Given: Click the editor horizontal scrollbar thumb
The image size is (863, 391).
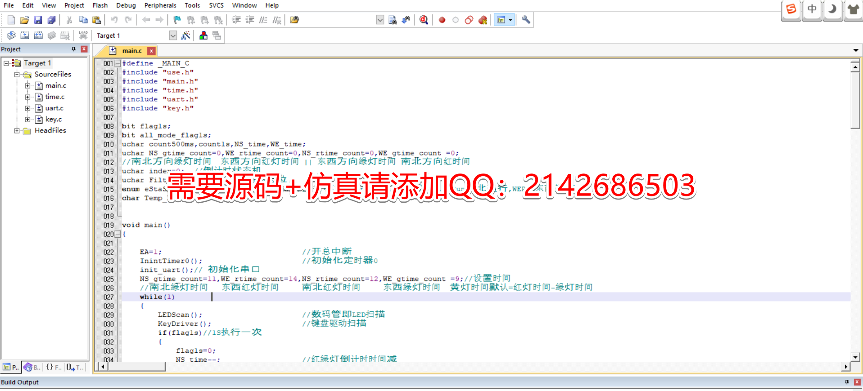Looking at the screenshot, I should coord(136,367).
